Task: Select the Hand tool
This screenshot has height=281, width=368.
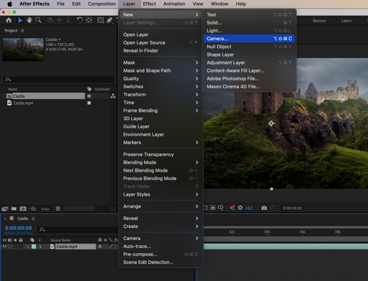Action: click(x=29, y=20)
